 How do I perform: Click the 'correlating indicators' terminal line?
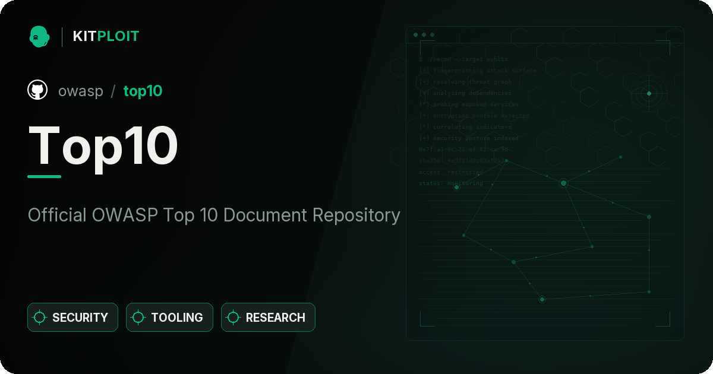(465, 127)
